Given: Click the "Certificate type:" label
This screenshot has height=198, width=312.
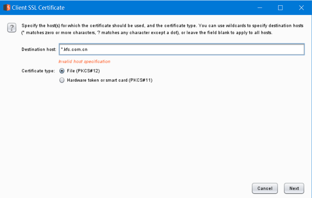Looking at the screenshot, I should (38, 71).
